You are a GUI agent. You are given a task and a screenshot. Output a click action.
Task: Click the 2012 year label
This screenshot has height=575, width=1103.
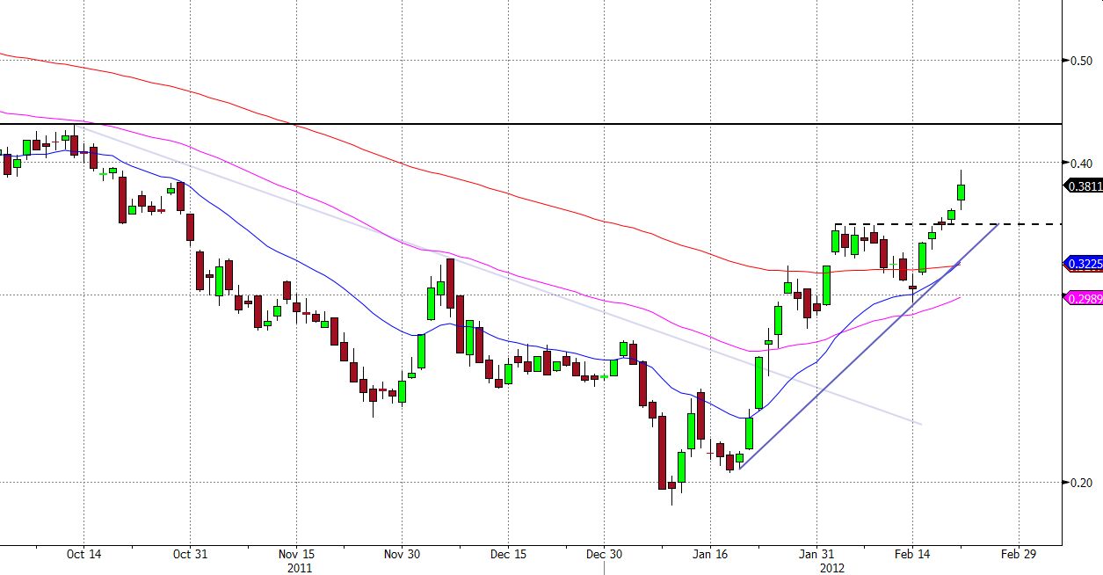(831, 568)
